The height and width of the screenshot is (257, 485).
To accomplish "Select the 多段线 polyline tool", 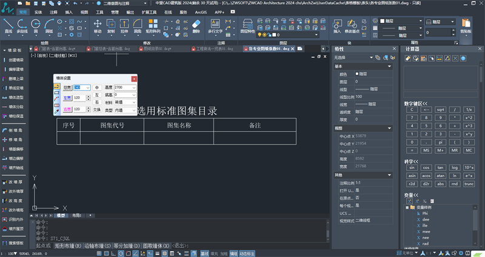I will click(x=22, y=26).
